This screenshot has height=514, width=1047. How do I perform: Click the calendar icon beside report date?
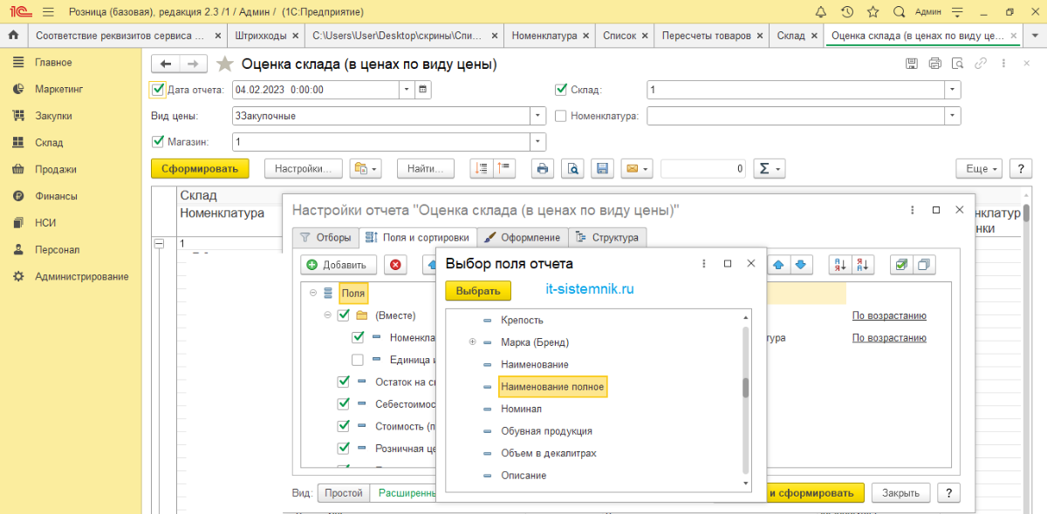(x=423, y=90)
